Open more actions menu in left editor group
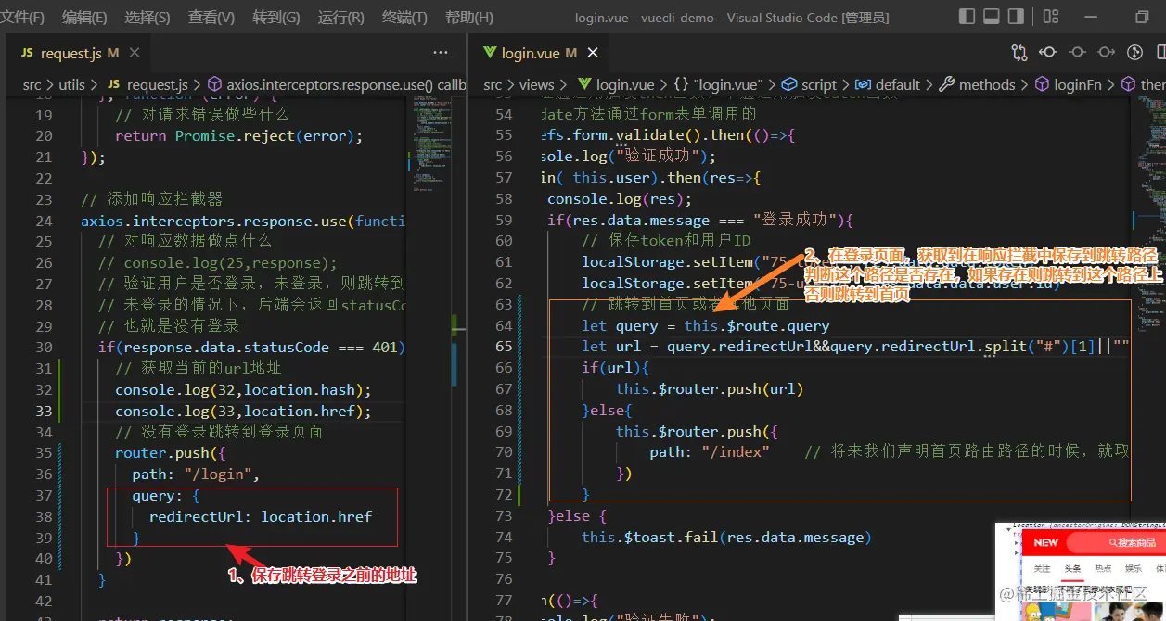This screenshot has height=621, width=1166. pos(441,53)
